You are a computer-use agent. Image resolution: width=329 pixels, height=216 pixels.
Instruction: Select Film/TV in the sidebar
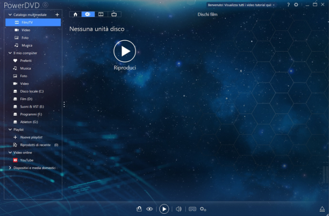tap(33, 22)
